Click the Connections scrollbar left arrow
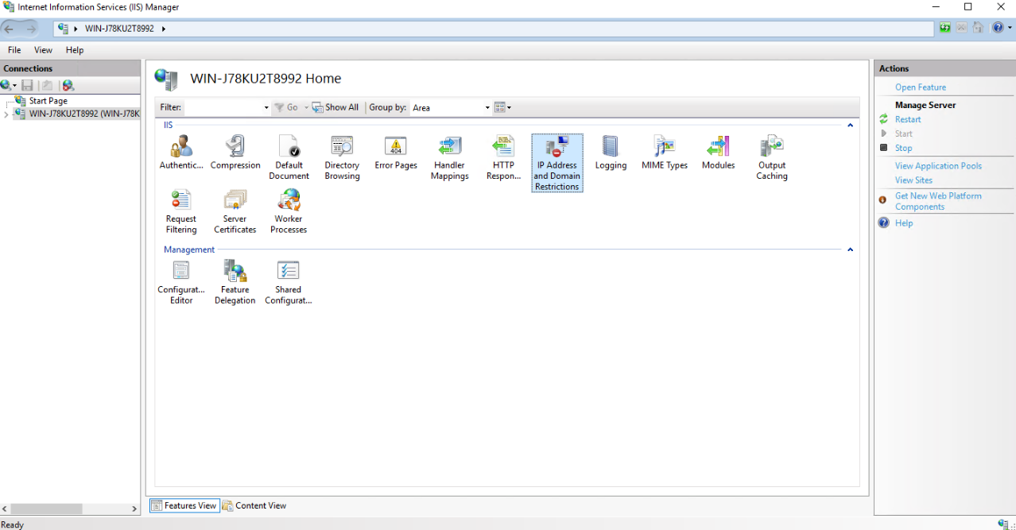This screenshot has width=1016, height=530. (x=6, y=509)
